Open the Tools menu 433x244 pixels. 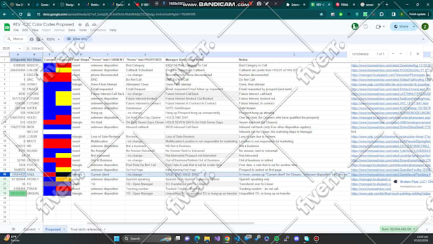[83, 30]
